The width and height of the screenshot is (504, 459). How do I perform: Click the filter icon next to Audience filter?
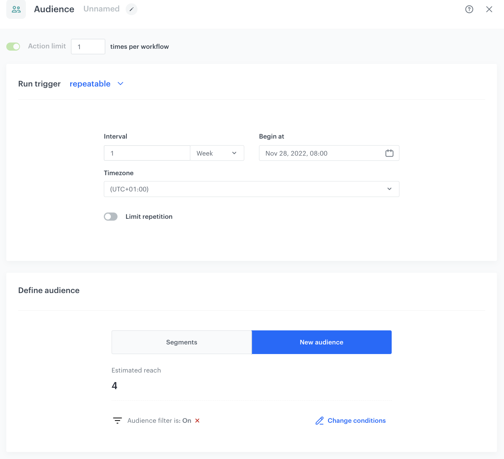click(117, 420)
